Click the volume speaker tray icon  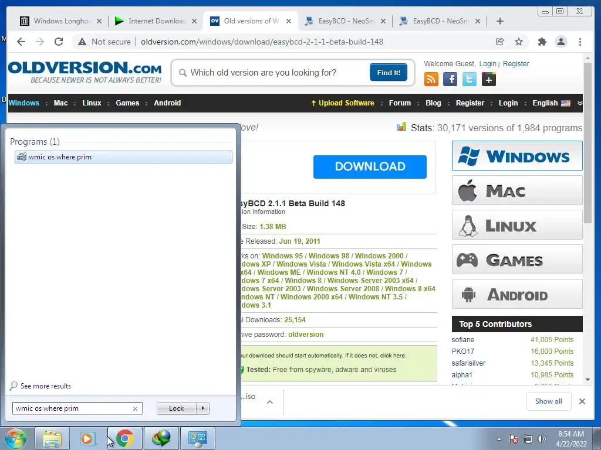tap(542, 439)
